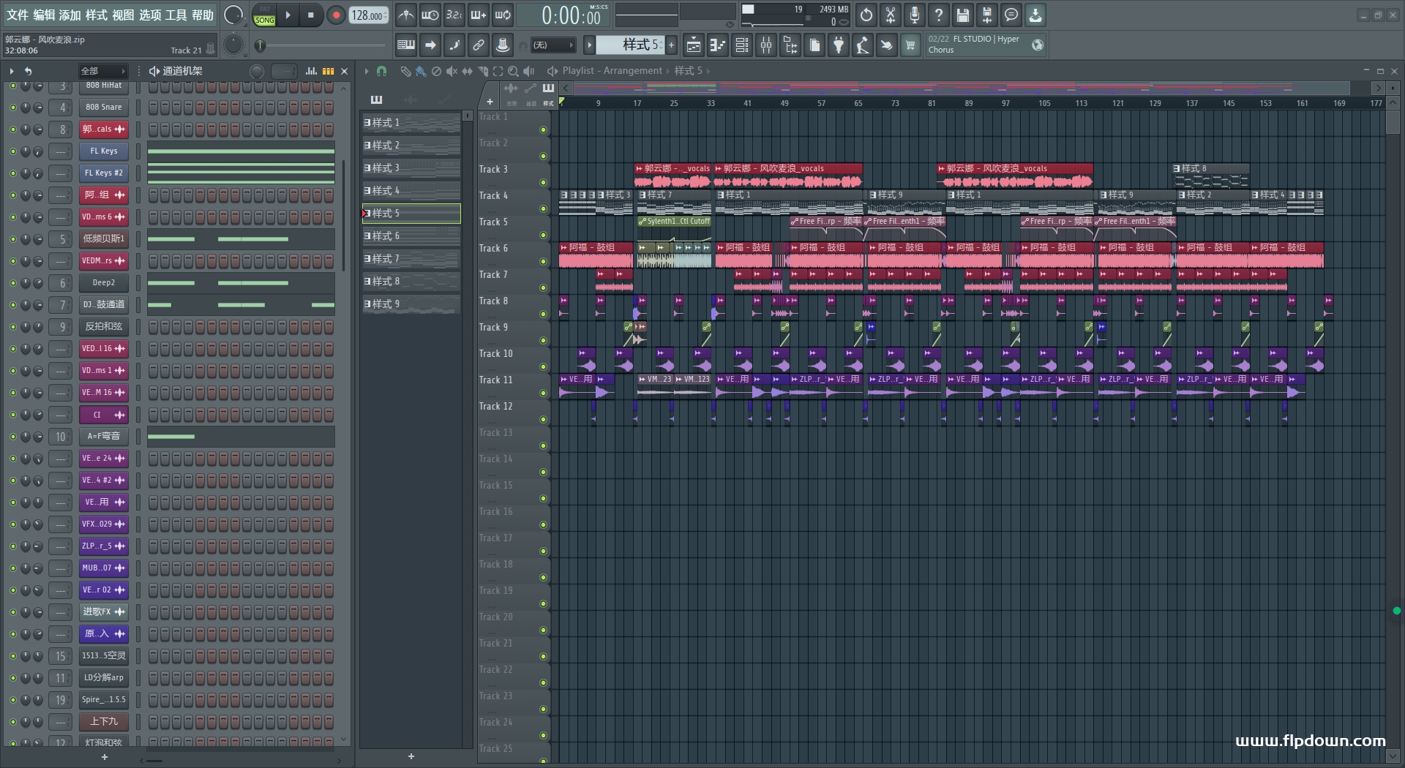This screenshot has width=1405, height=768.
Task: Open the Channel rack view icon
Action: coord(742,45)
